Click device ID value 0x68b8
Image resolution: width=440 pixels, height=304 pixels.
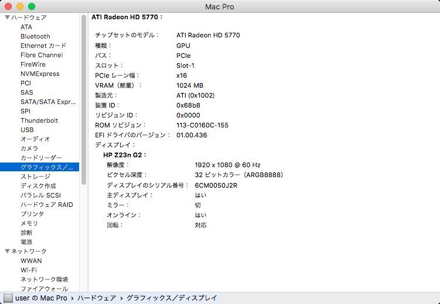pyautogui.click(x=188, y=105)
